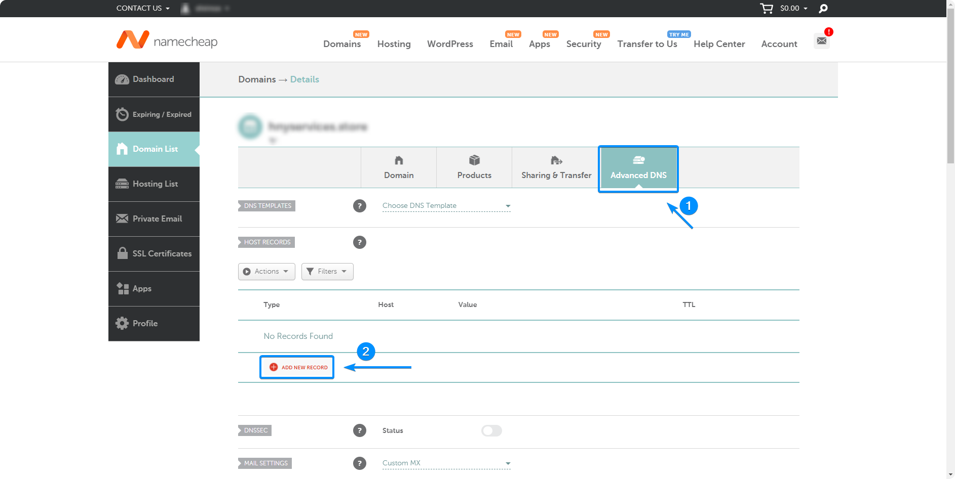This screenshot has height=479, width=955.
Task: Open the Filters dropdown
Action: click(327, 272)
